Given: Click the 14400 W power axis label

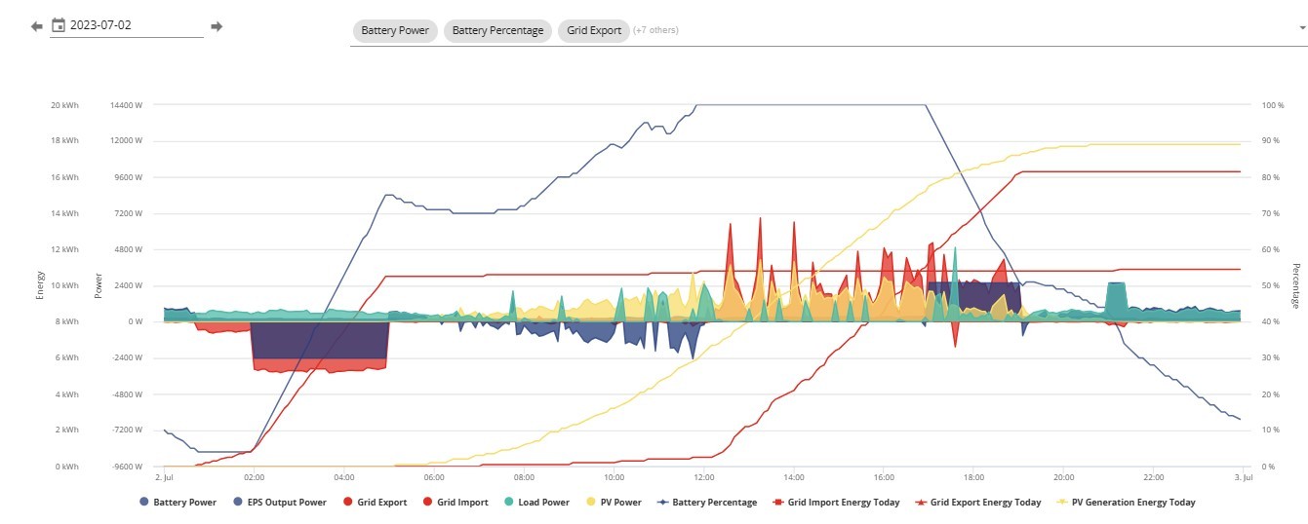Looking at the screenshot, I should tap(127, 105).
